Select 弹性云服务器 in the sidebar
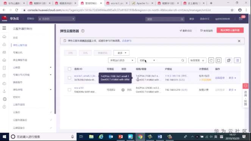This screenshot has width=251, height=141. pyautogui.click(x=20, y=45)
